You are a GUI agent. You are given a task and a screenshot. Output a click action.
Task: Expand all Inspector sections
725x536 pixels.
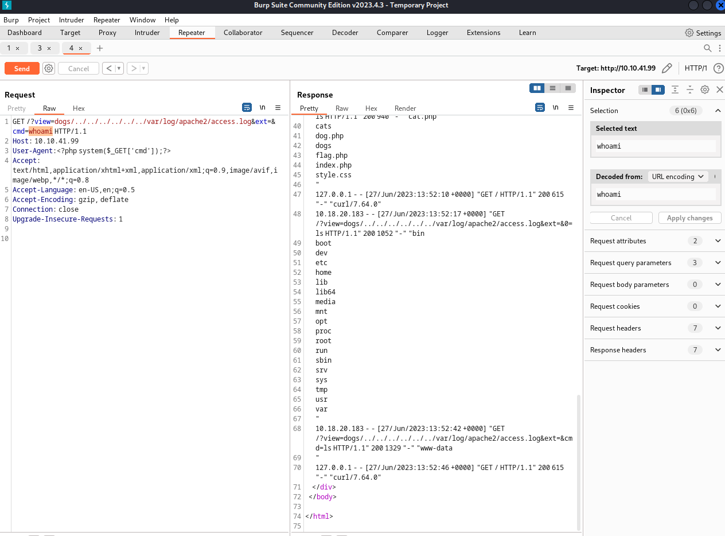675,90
